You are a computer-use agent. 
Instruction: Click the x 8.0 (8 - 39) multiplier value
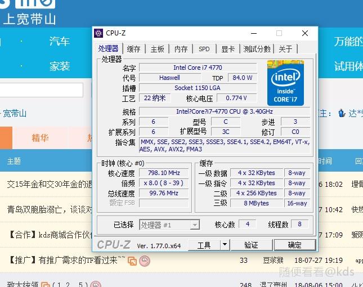tap(164, 183)
